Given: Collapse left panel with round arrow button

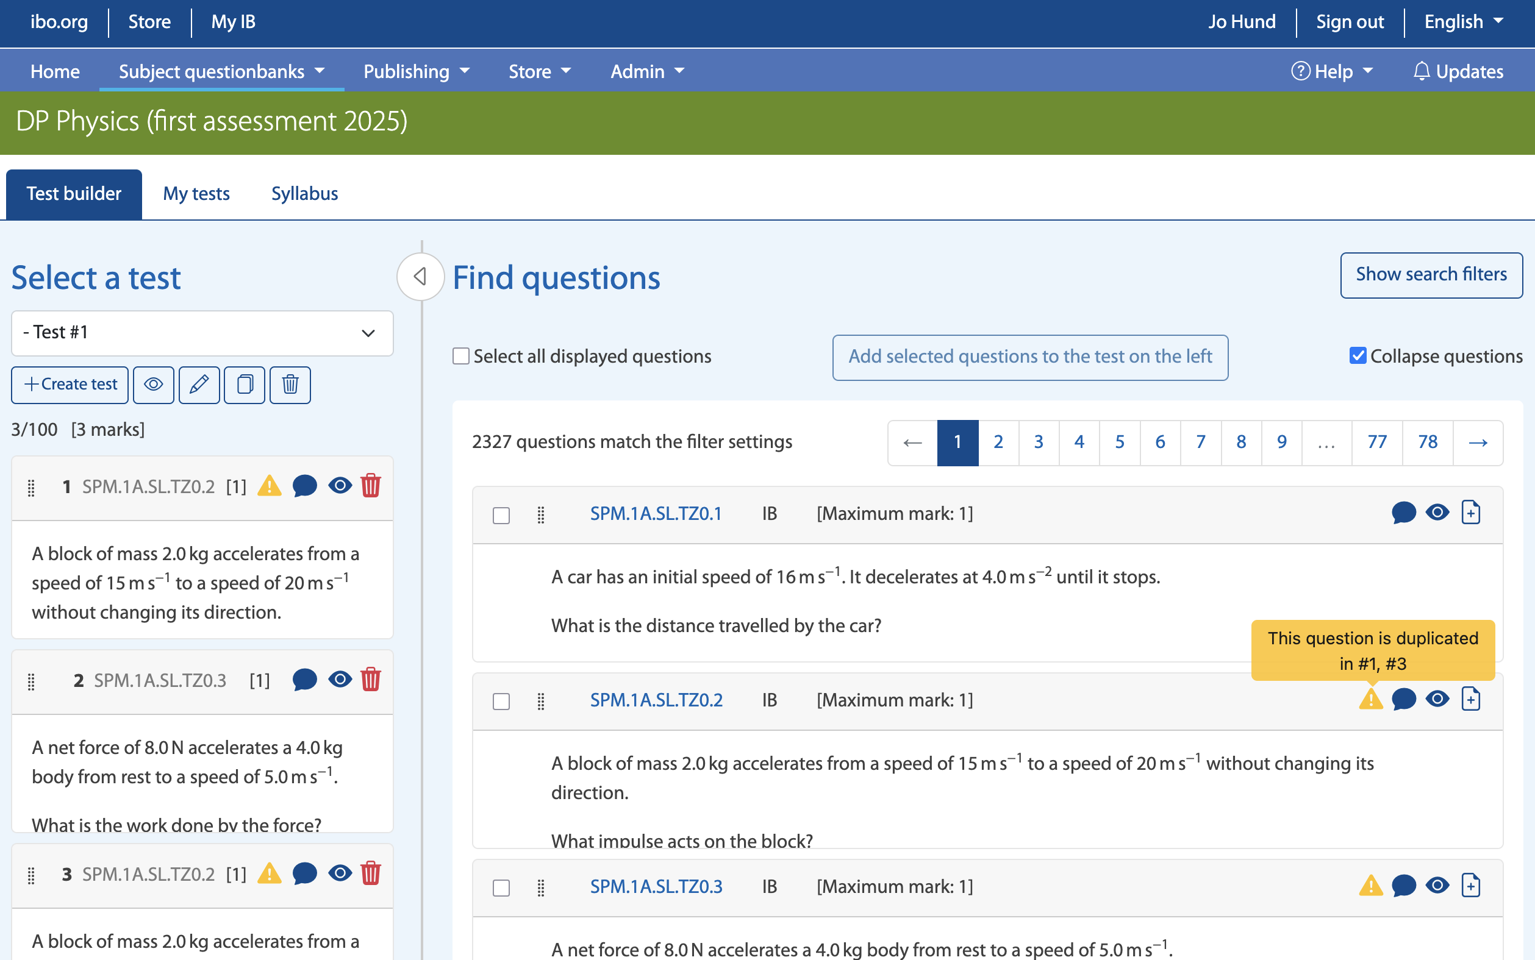Looking at the screenshot, I should [420, 277].
